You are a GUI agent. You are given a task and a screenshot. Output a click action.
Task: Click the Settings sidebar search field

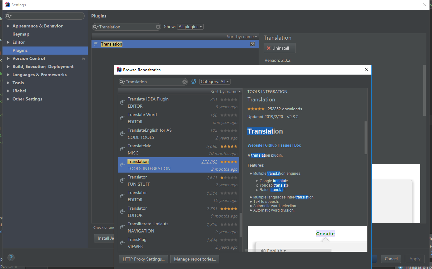point(45,16)
